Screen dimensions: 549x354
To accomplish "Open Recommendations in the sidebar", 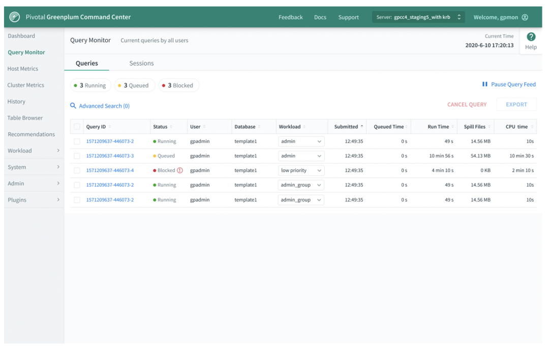I will [32, 134].
